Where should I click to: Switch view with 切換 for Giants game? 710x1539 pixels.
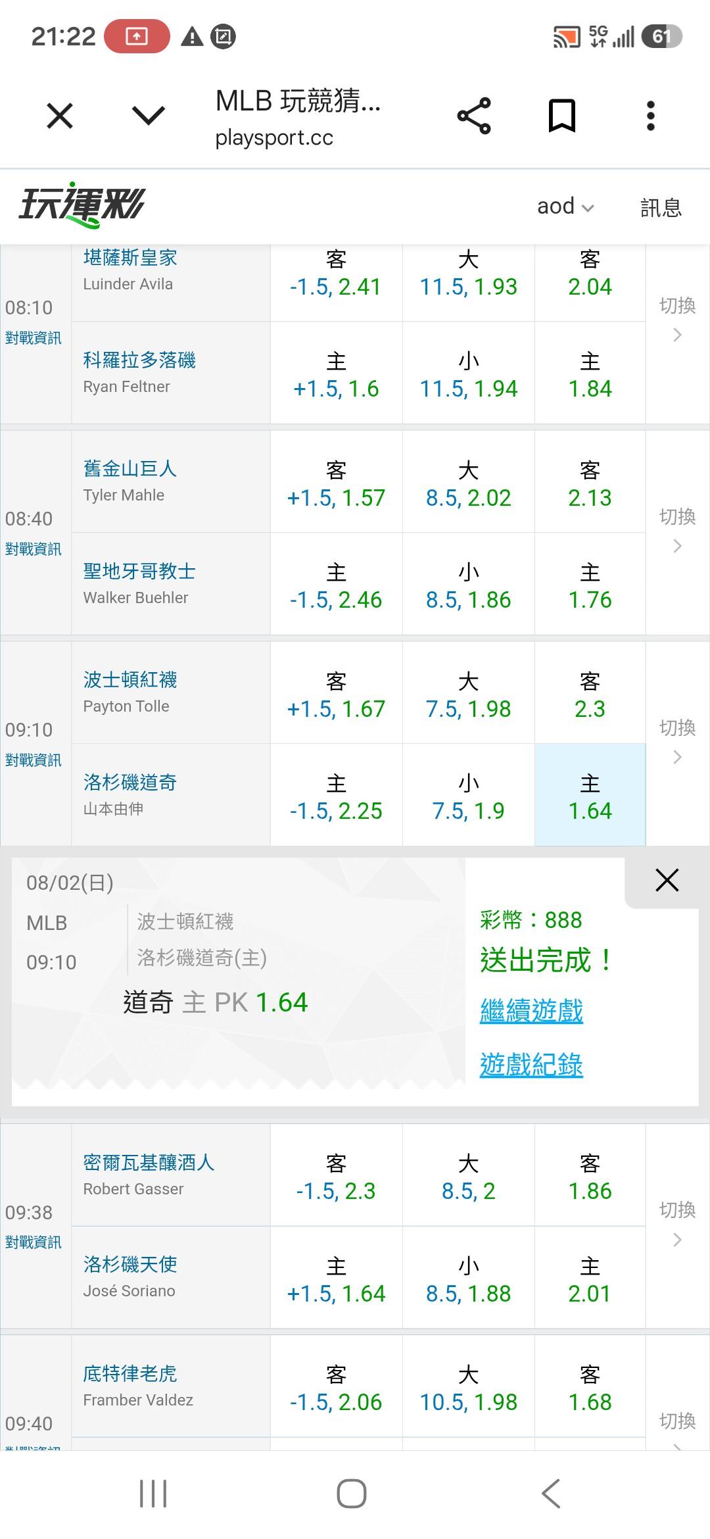pos(677,531)
